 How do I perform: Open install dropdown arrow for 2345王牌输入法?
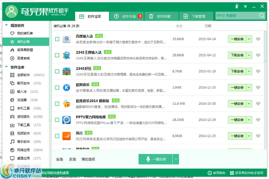point(249,55)
